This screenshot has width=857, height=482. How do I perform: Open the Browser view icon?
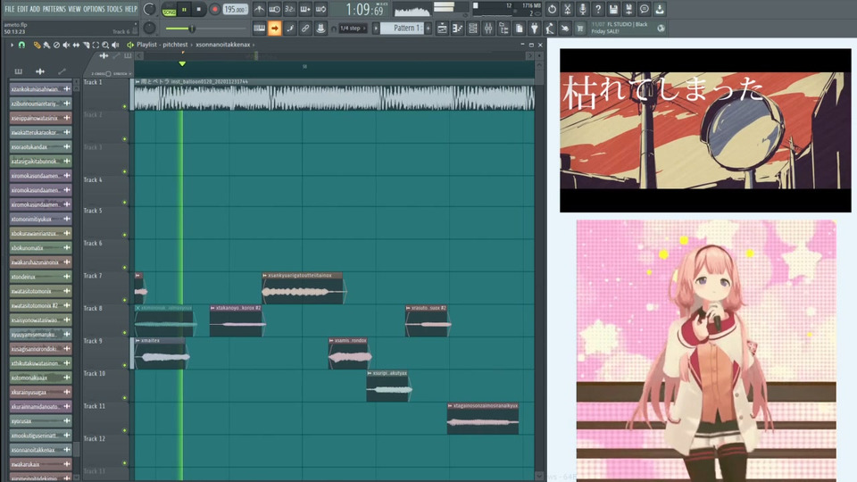coord(503,28)
